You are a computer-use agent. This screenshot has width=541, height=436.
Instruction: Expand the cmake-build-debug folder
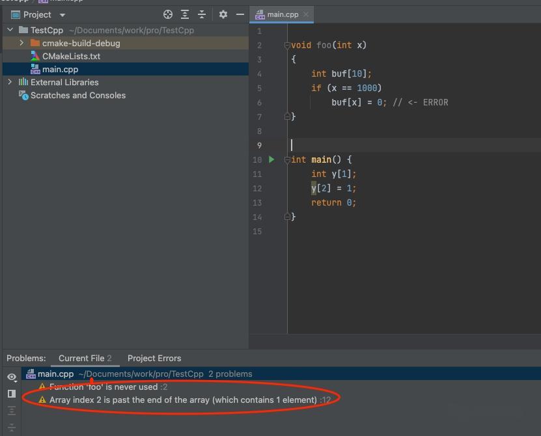(x=21, y=43)
